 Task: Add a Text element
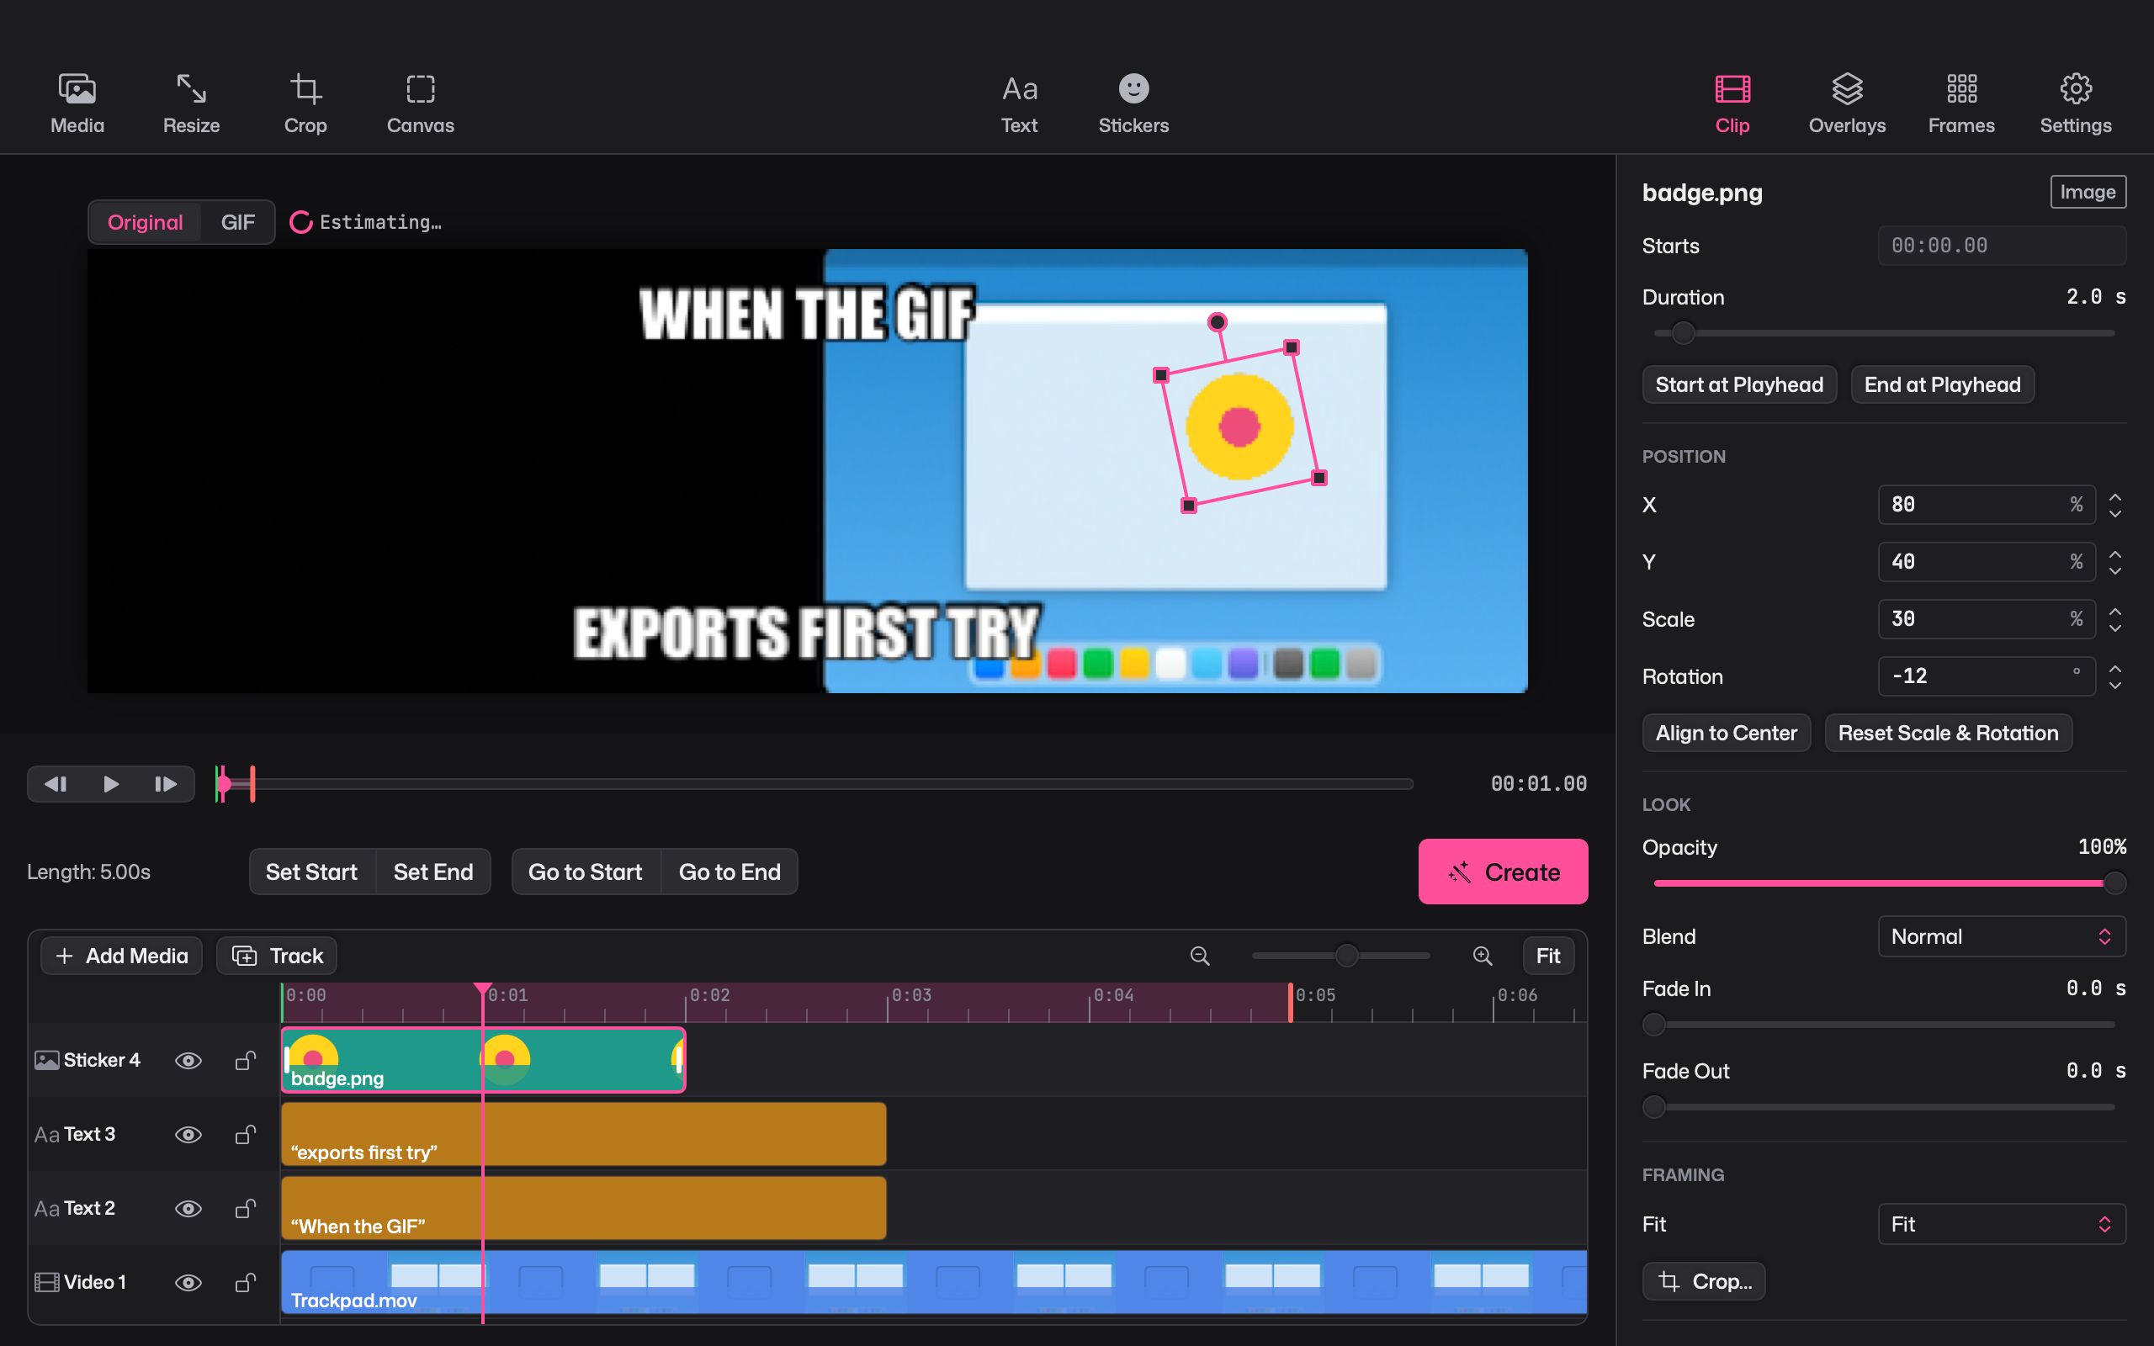click(x=1019, y=104)
